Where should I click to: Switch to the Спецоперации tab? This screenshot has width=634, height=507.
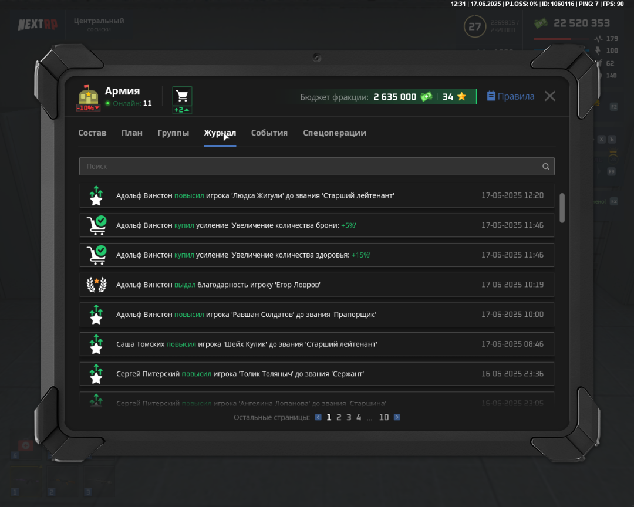(x=335, y=133)
